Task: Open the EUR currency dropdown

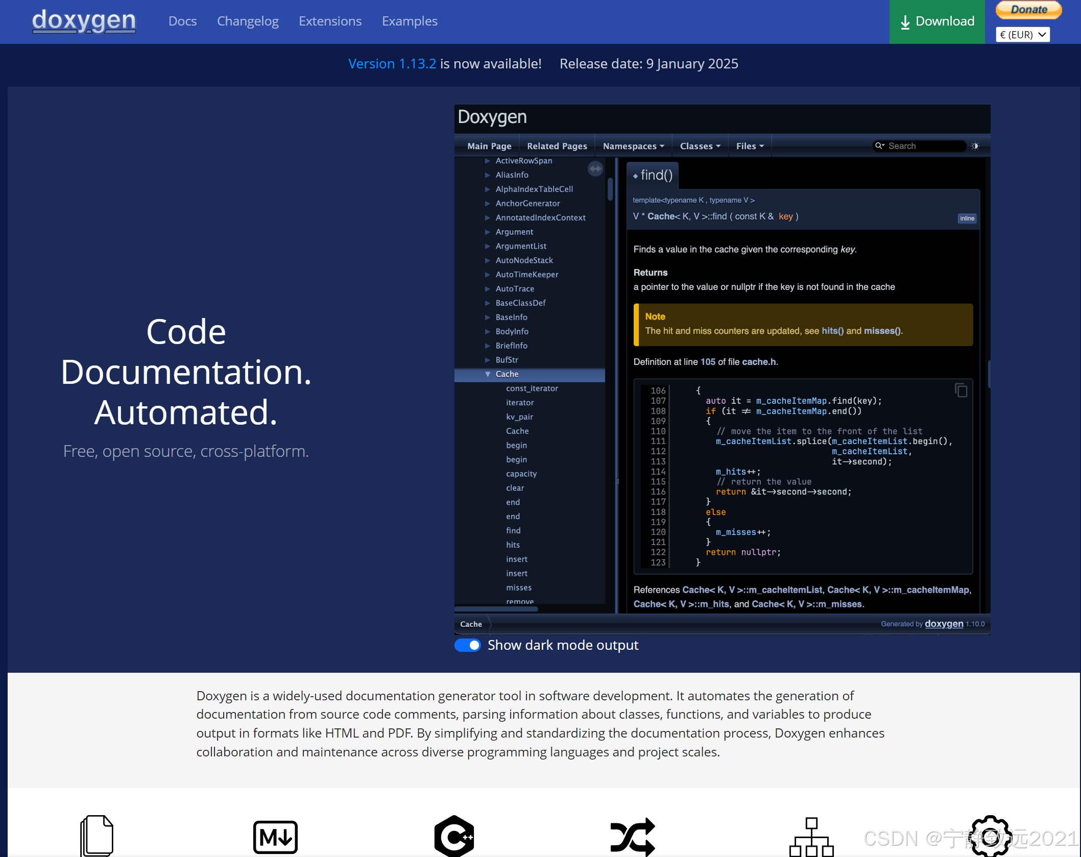Action: (x=1023, y=35)
